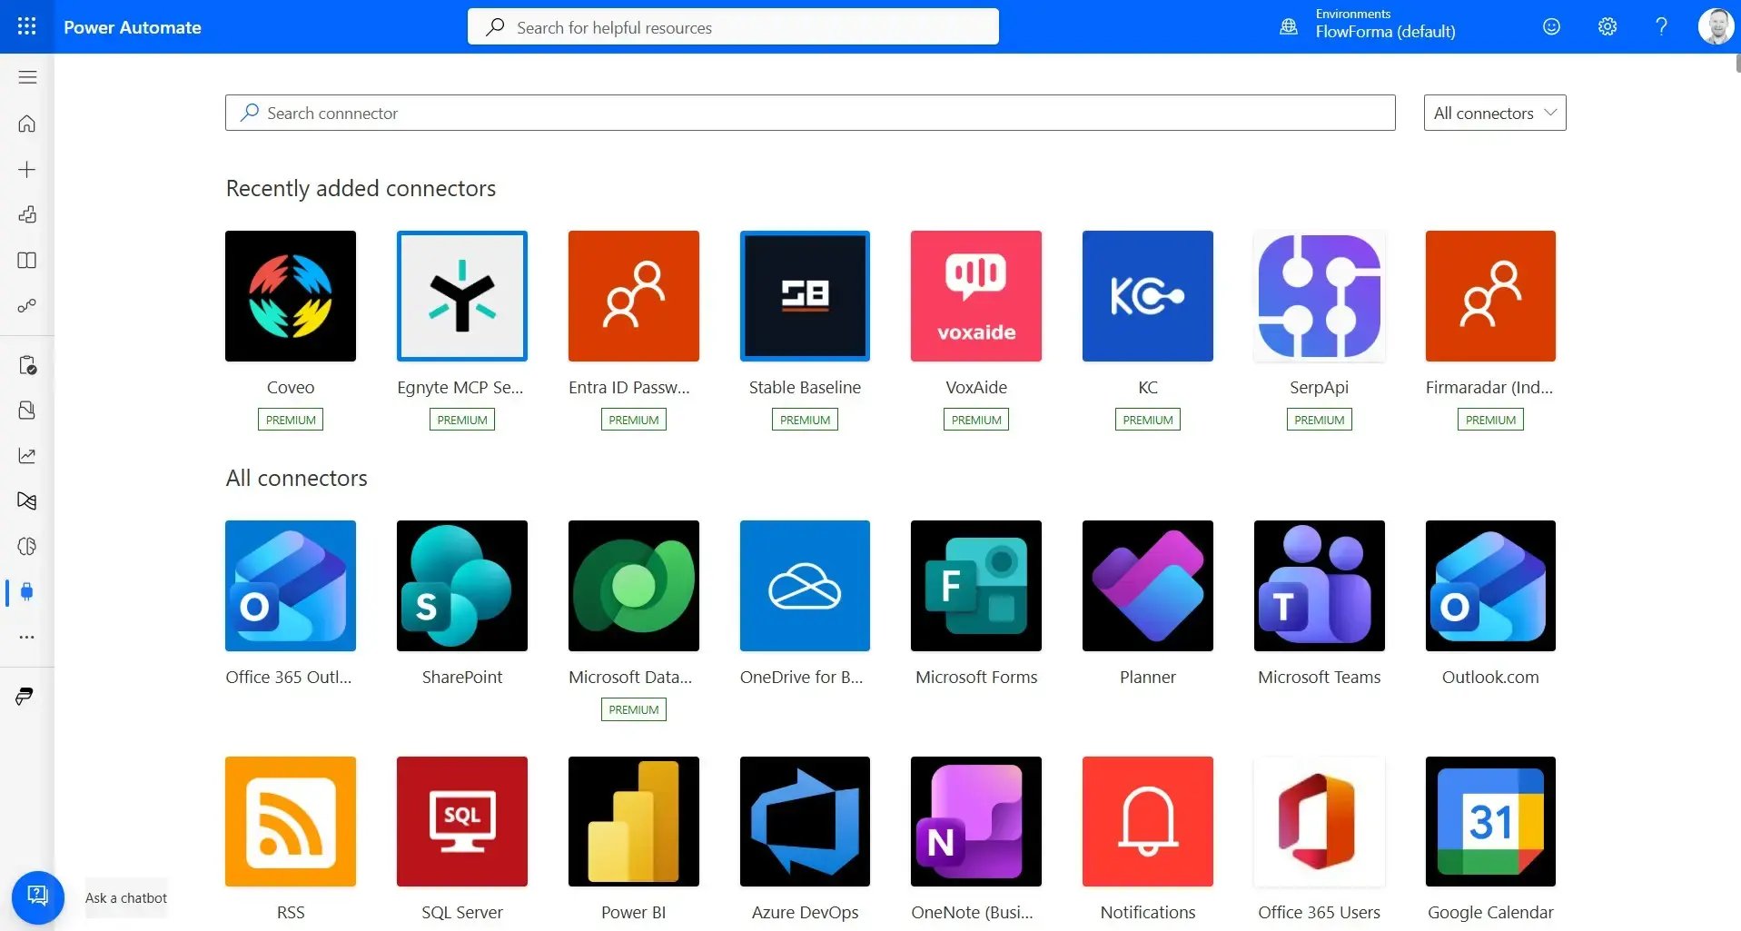This screenshot has height=931, width=1741.
Task: Click the environment globe icon
Action: 1289,27
